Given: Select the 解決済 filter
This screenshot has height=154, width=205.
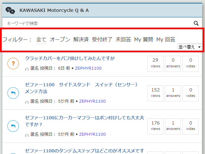Looking at the screenshot, I should pos(81,39).
